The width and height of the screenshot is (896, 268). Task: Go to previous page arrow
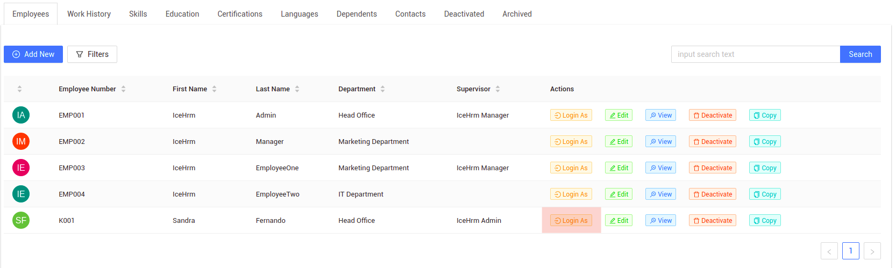click(x=829, y=251)
